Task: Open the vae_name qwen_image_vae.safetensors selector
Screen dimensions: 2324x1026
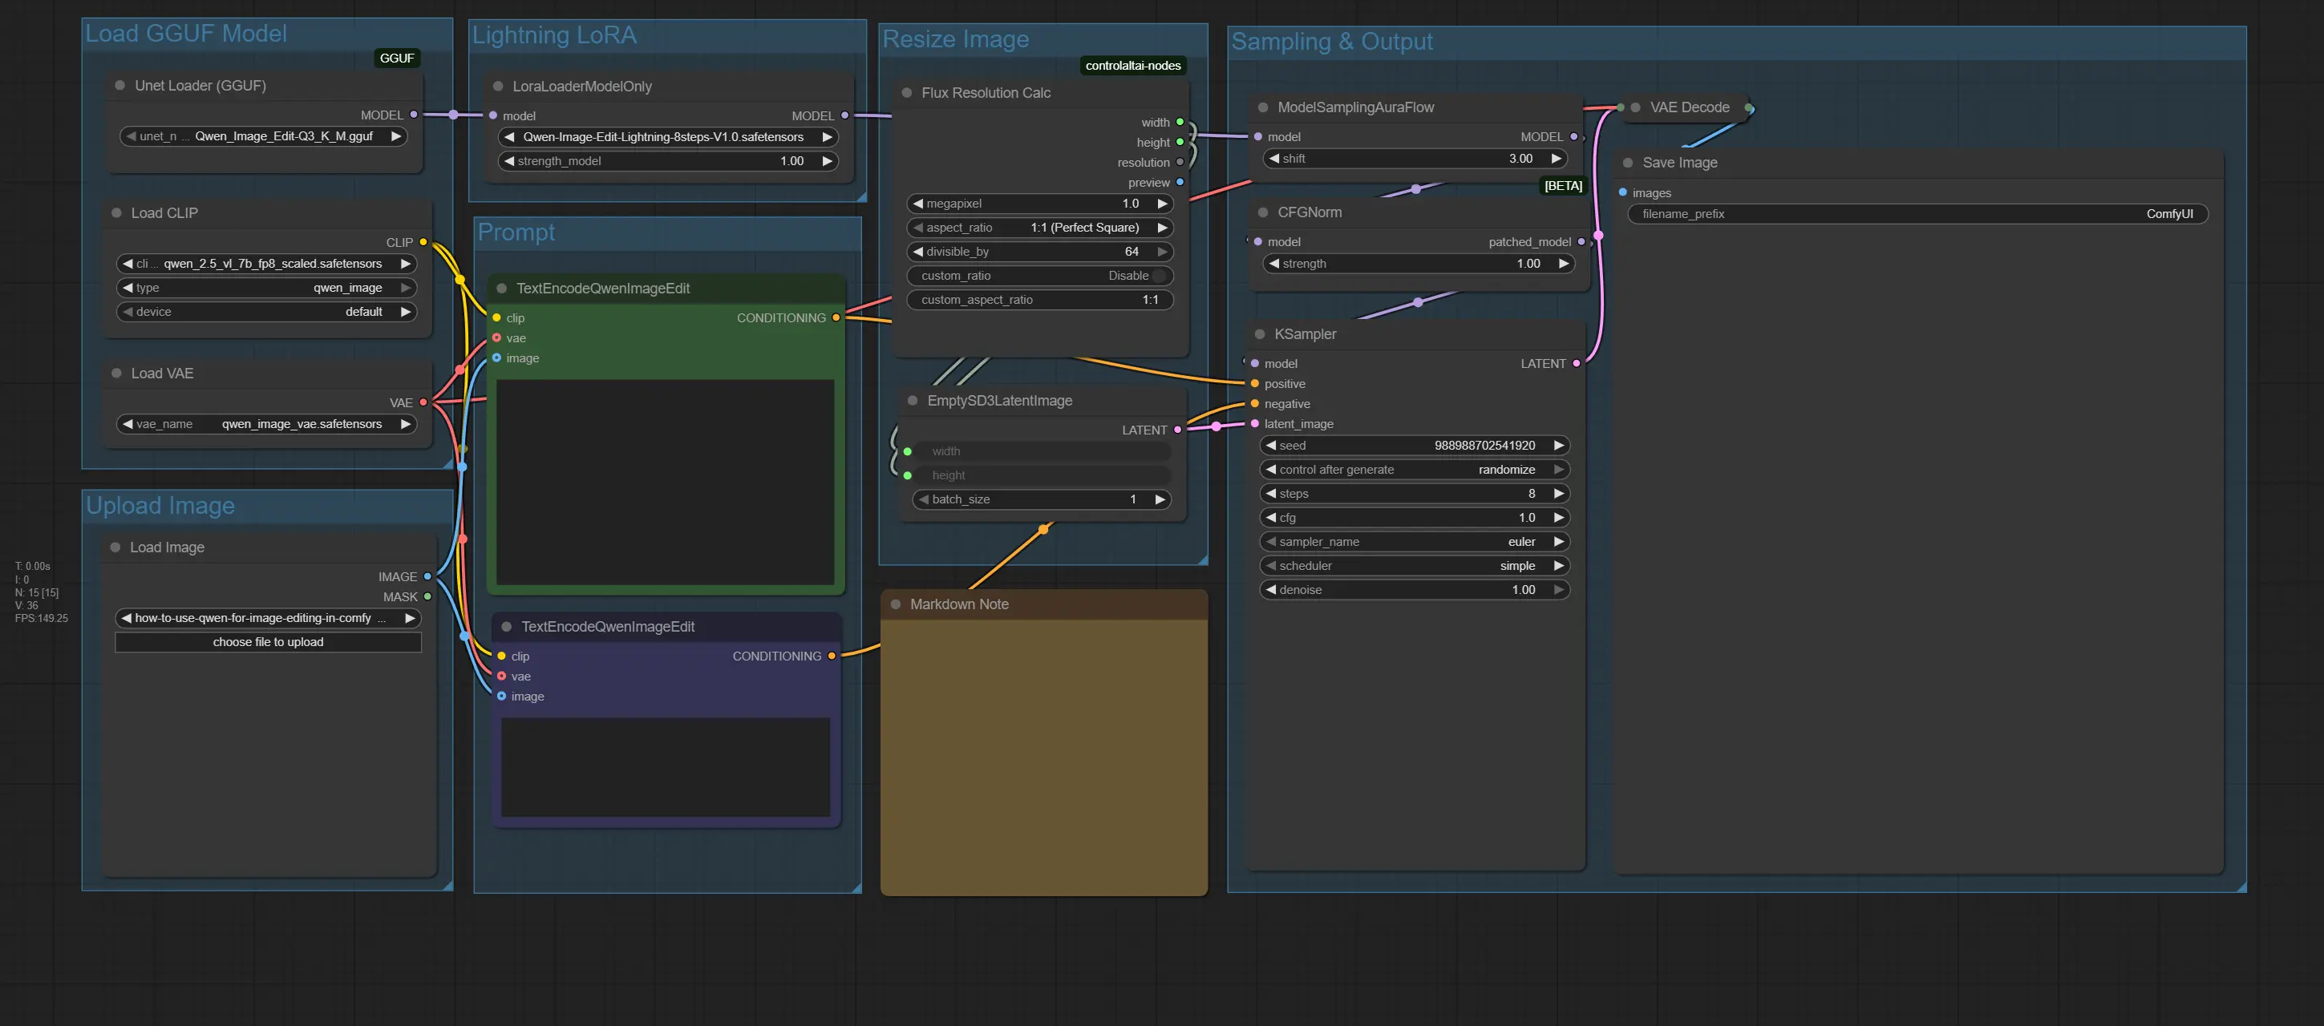Action: tap(267, 424)
